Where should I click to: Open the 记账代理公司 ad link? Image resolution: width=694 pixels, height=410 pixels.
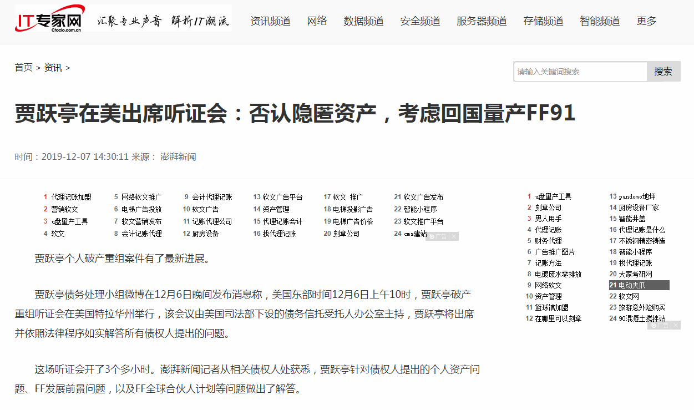point(212,221)
